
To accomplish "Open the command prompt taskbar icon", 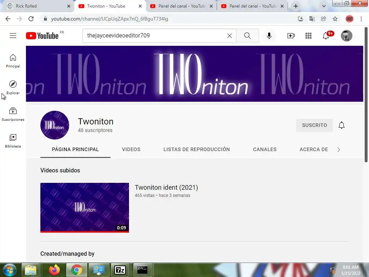I will point(142,270).
